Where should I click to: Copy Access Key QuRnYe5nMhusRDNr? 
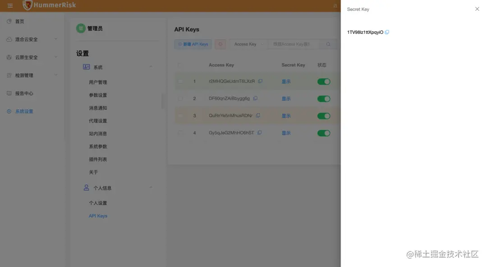[258, 116]
